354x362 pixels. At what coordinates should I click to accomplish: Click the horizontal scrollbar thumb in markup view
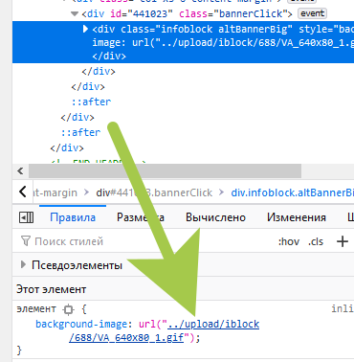pyautogui.click(x=165, y=171)
